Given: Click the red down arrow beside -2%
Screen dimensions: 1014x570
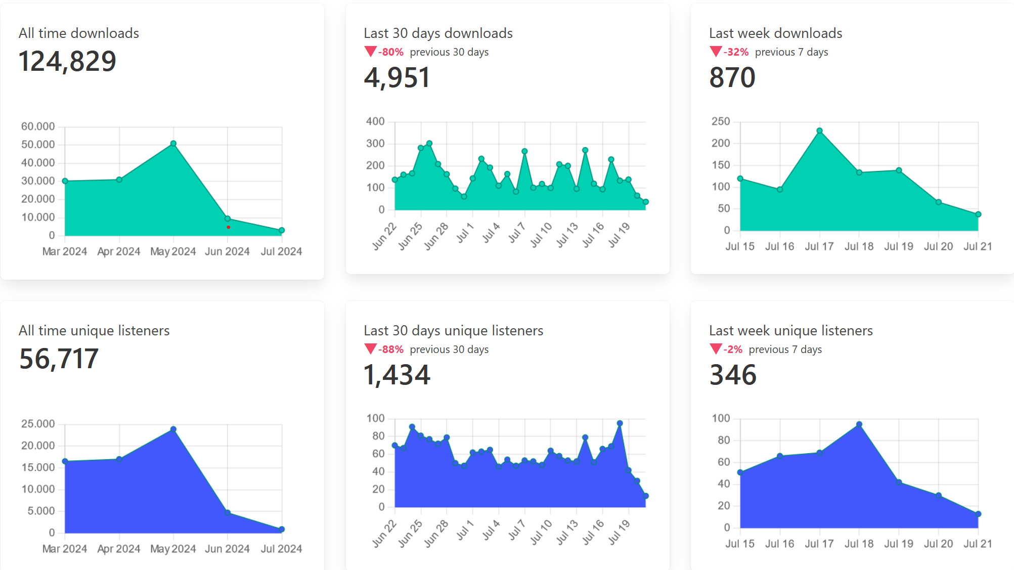Looking at the screenshot, I should (716, 349).
